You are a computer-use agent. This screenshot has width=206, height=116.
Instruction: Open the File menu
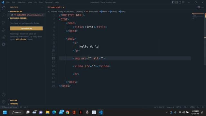(8, 2)
